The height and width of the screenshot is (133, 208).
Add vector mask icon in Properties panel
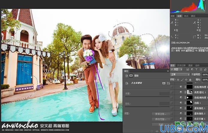pos(168,83)
